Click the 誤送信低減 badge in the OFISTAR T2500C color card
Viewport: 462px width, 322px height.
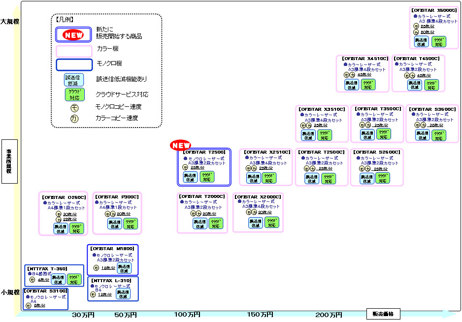pyautogui.click(x=312, y=179)
